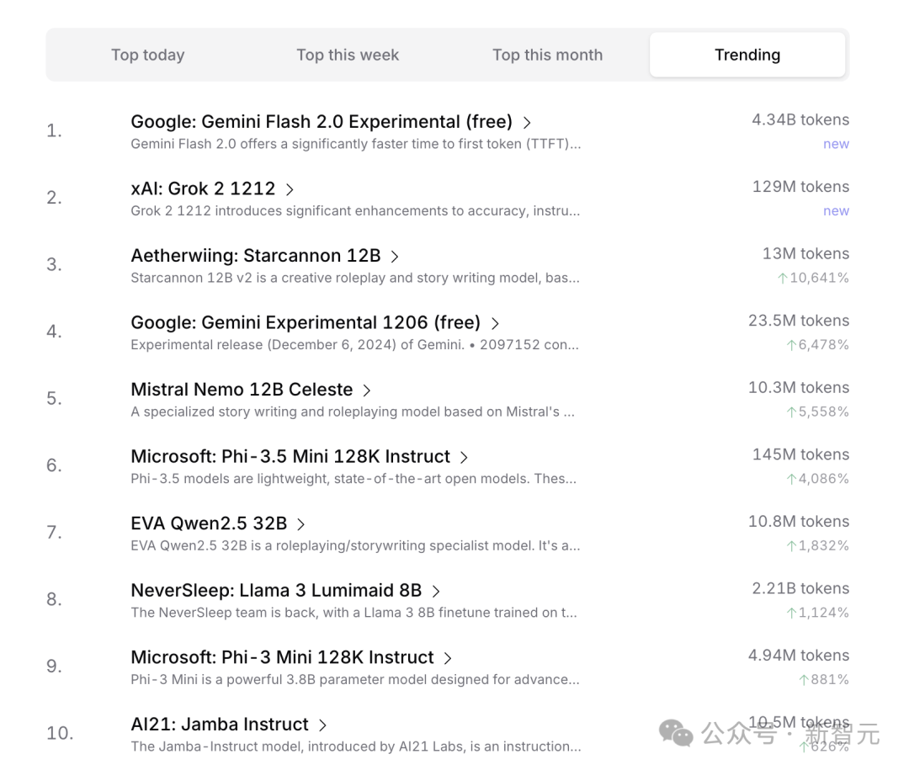Click the arrow beside xAI: Grok 2 1212
909x770 pixels.
click(x=290, y=190)
